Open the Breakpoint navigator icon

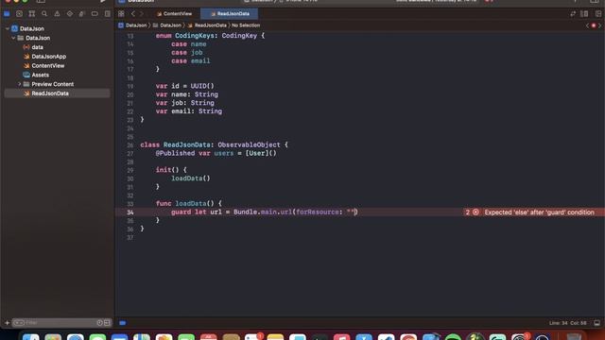[95, 14]
